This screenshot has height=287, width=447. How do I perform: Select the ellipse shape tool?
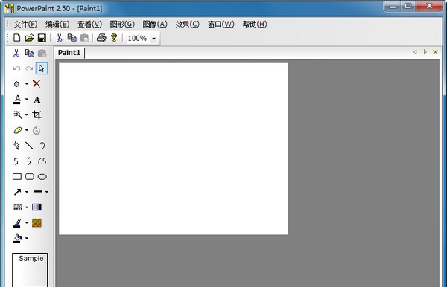tap(42, 177)
